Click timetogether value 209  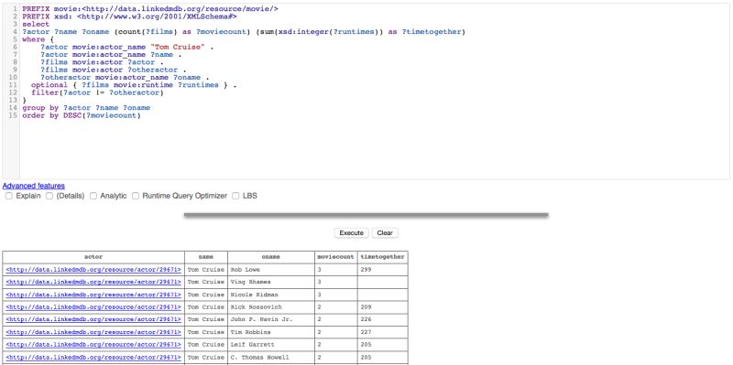click(x=366, y=307)
